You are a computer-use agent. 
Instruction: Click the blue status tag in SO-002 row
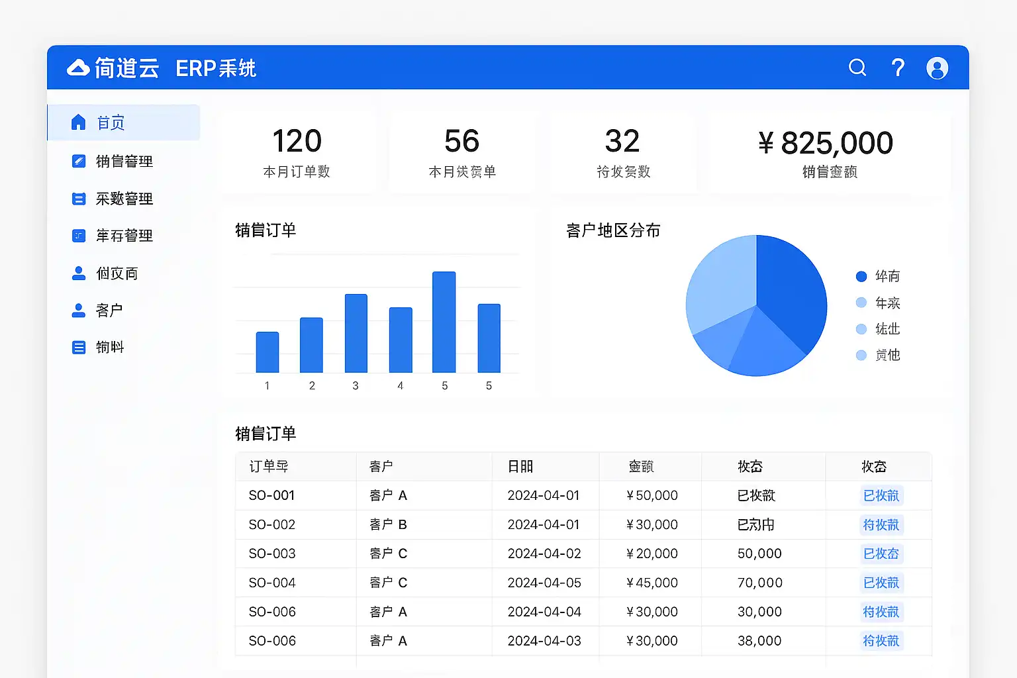(x=881, y=524)
